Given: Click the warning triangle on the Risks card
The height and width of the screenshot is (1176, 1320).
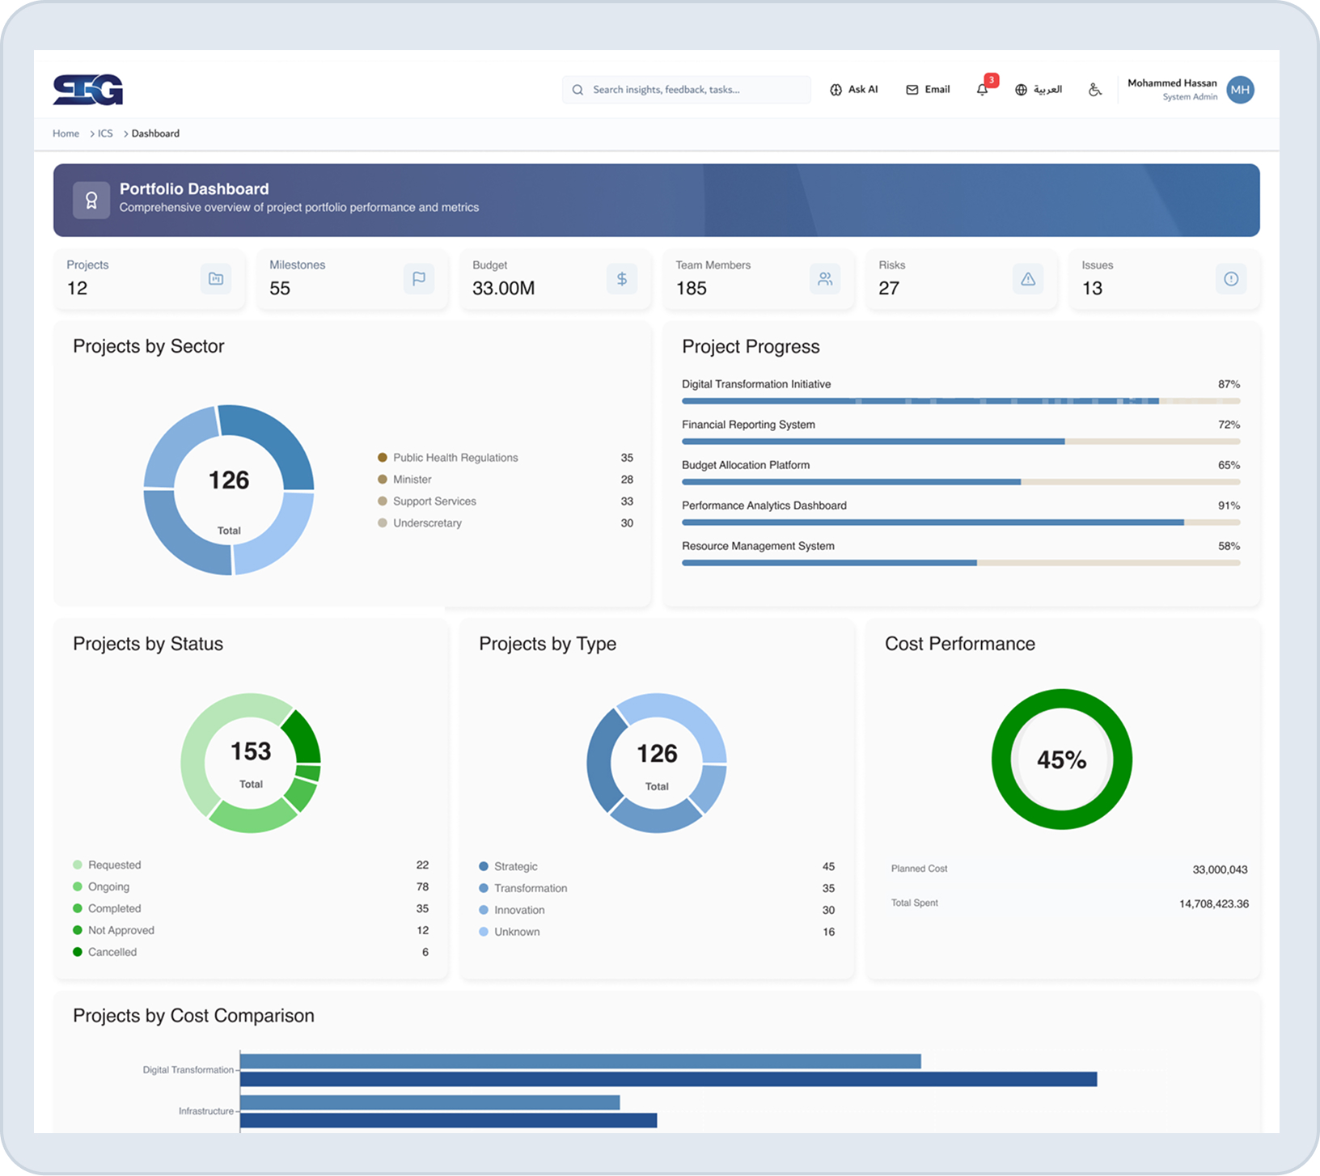Looking at the screenshot, I should pyautogui.click(x=1028, y=279).
